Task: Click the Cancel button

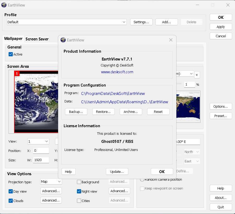Action: click(x=221, y=36)
